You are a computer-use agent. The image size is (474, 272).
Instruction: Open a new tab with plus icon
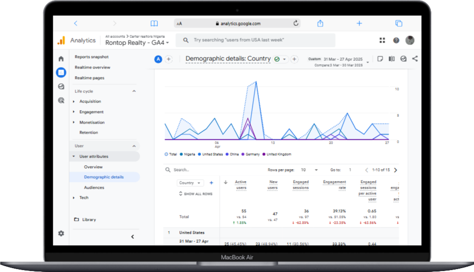pos(359,23)
